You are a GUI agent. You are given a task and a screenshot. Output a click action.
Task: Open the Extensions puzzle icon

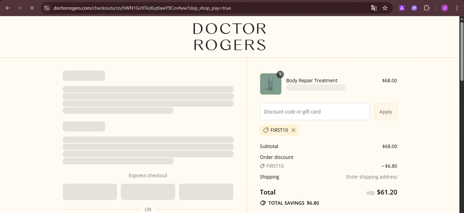coord(427,8)
